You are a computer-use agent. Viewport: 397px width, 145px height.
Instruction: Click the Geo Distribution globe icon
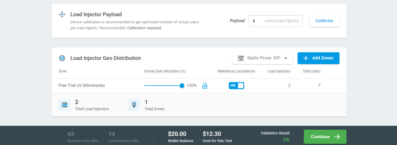(x=62, y=58)
